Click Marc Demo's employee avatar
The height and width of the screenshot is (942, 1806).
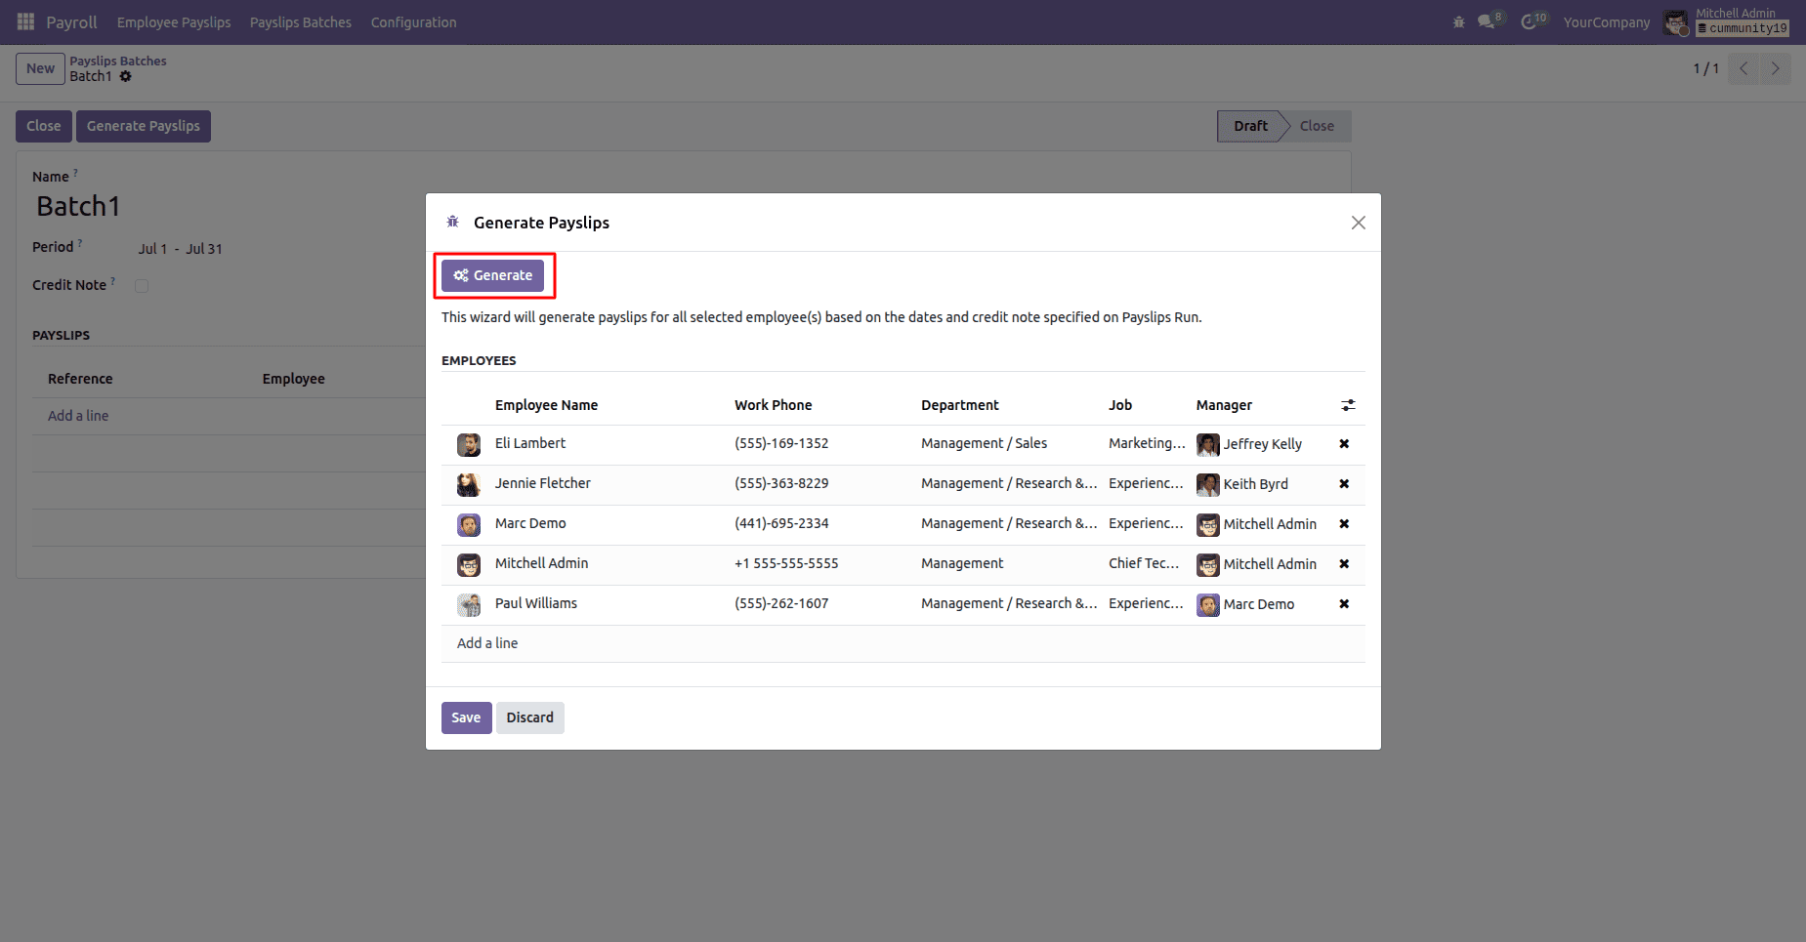click(x=469, y=525)
